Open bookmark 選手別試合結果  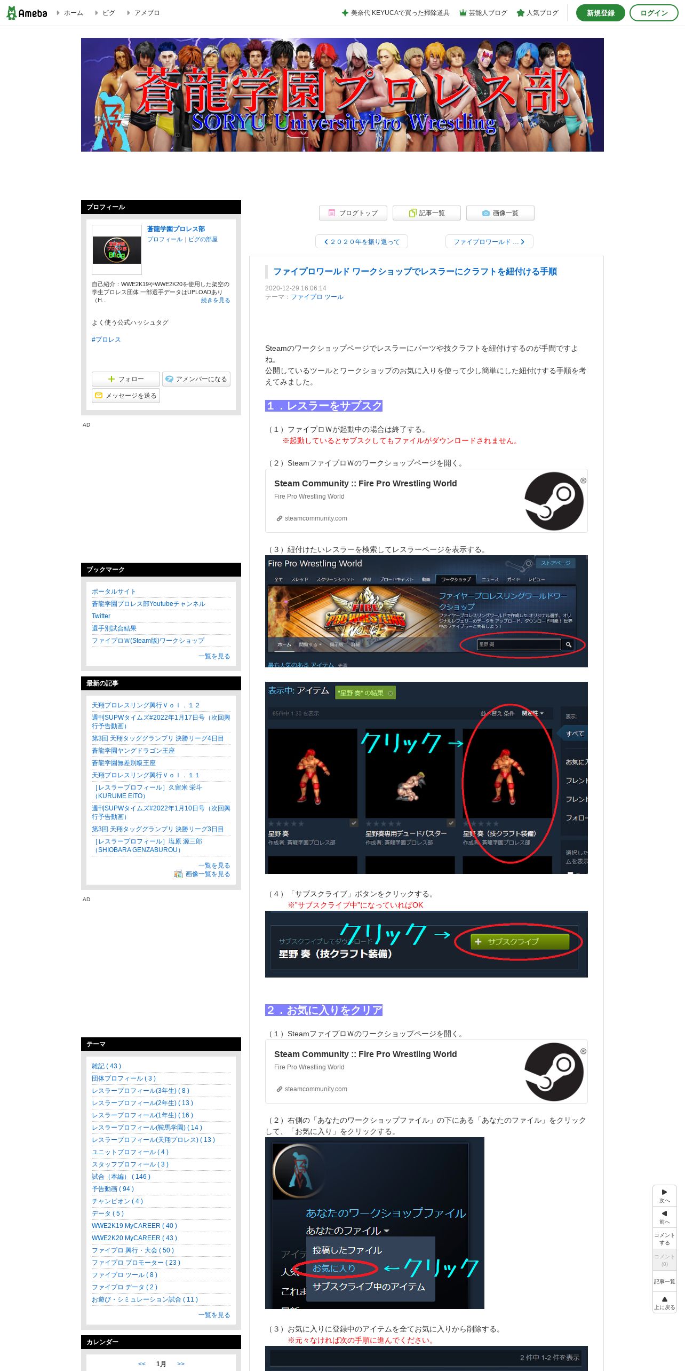114,628
